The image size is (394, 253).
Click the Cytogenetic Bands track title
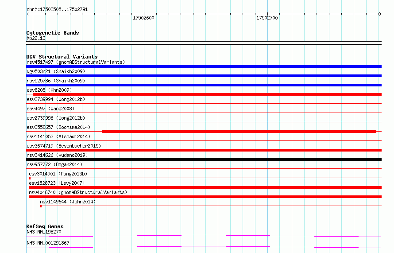(53, 33)
